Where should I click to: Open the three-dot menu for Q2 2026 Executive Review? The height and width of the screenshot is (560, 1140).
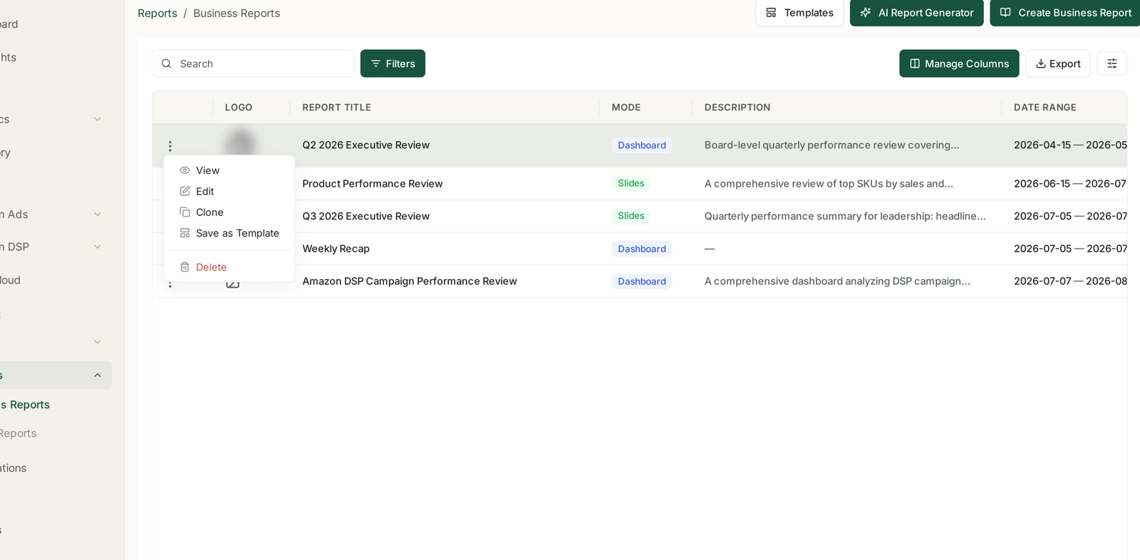point(170,146)
